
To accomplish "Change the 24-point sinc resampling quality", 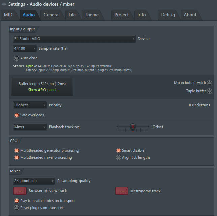I will pyautogui.click(x=34, y=181).
